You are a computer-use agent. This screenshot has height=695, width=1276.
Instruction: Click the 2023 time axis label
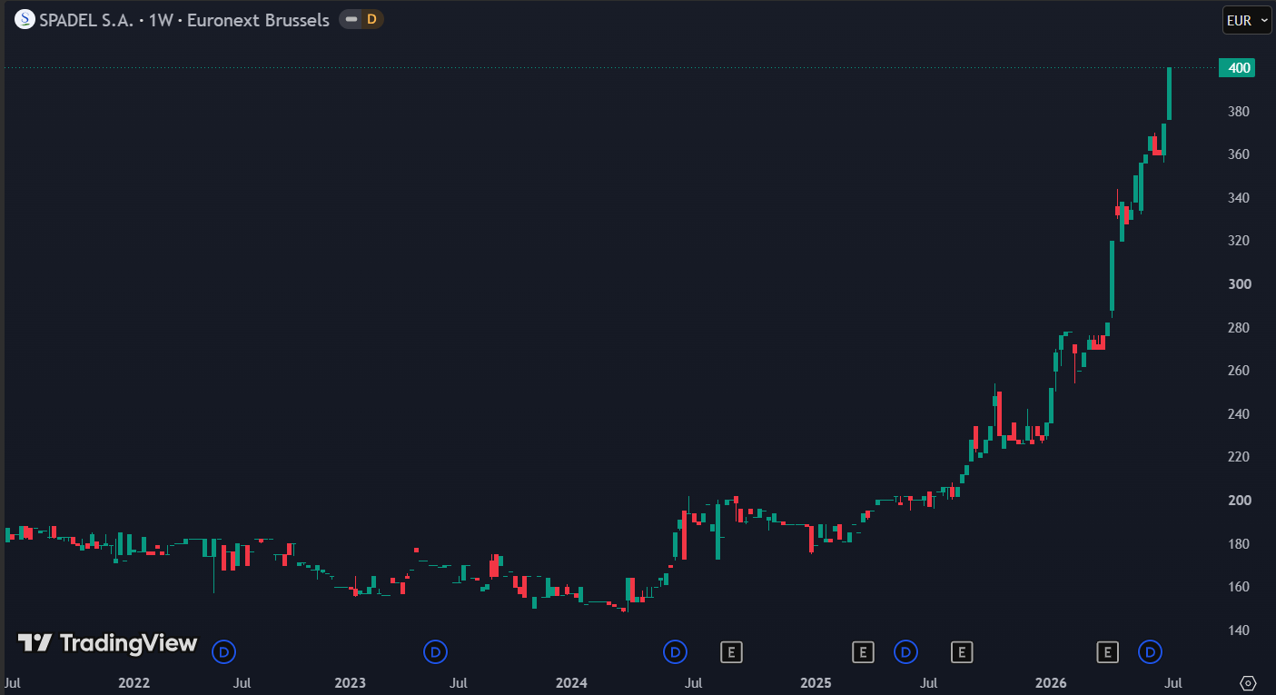pos(350,682)
